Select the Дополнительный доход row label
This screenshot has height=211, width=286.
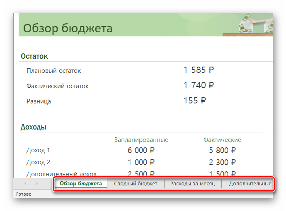tap(61, 174)
